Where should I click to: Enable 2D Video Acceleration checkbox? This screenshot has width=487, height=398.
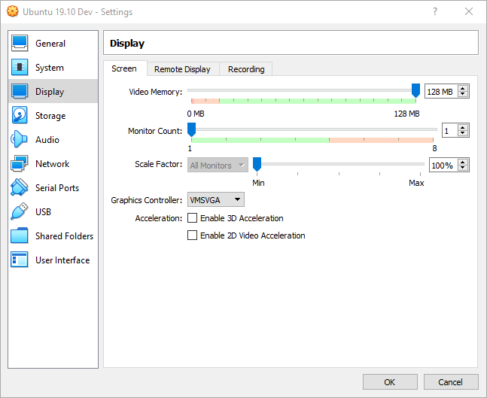[x=192, y=235]
